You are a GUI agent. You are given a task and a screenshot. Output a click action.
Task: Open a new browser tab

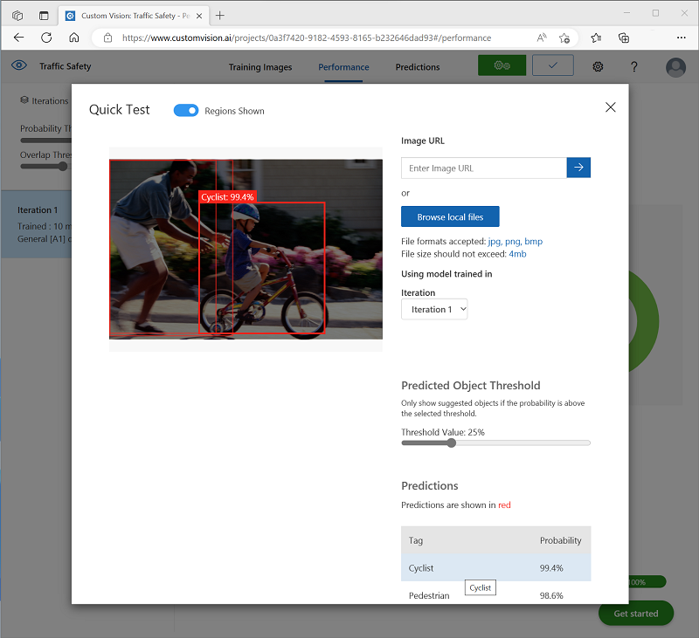(219, 15)
